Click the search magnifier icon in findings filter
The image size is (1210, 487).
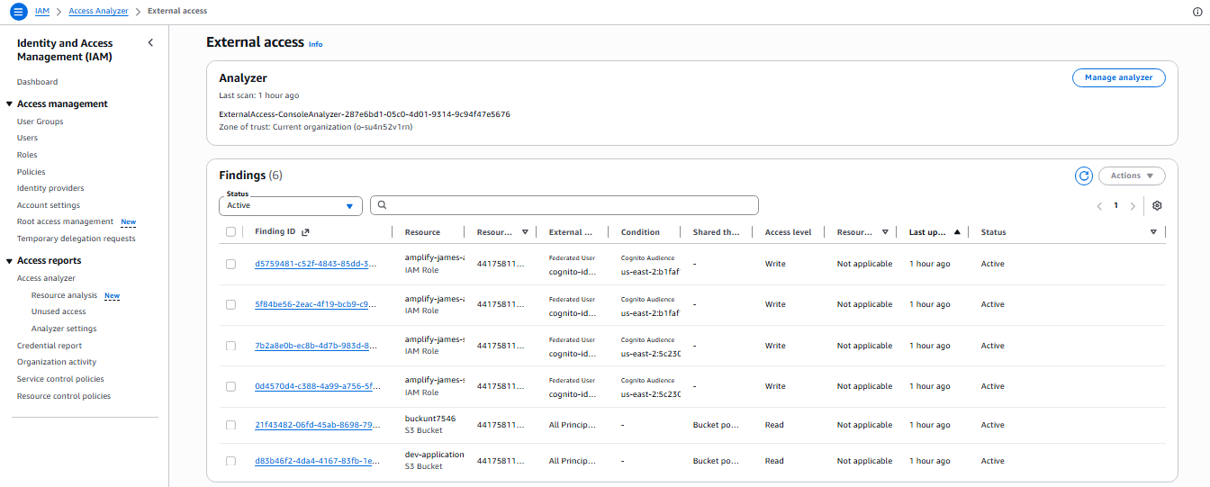382,205
